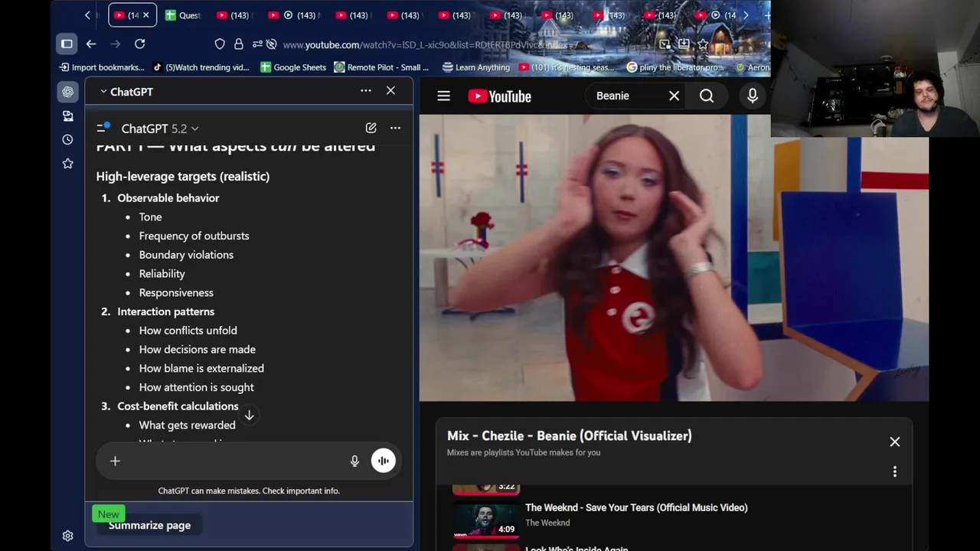The width and height of the screenshot is (980, 551).
Task: Toggle the browser sidebar button
Action: pos(67,44)
